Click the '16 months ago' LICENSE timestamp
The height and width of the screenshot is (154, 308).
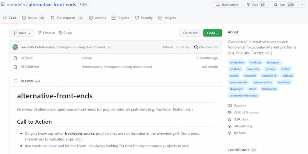[207, 58]
